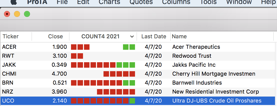Image resolution: width=277 pixels, height=106 pixels.
Task: Open the COUNT4 2021 column dropdown chevron
Action: click(132, 37)
